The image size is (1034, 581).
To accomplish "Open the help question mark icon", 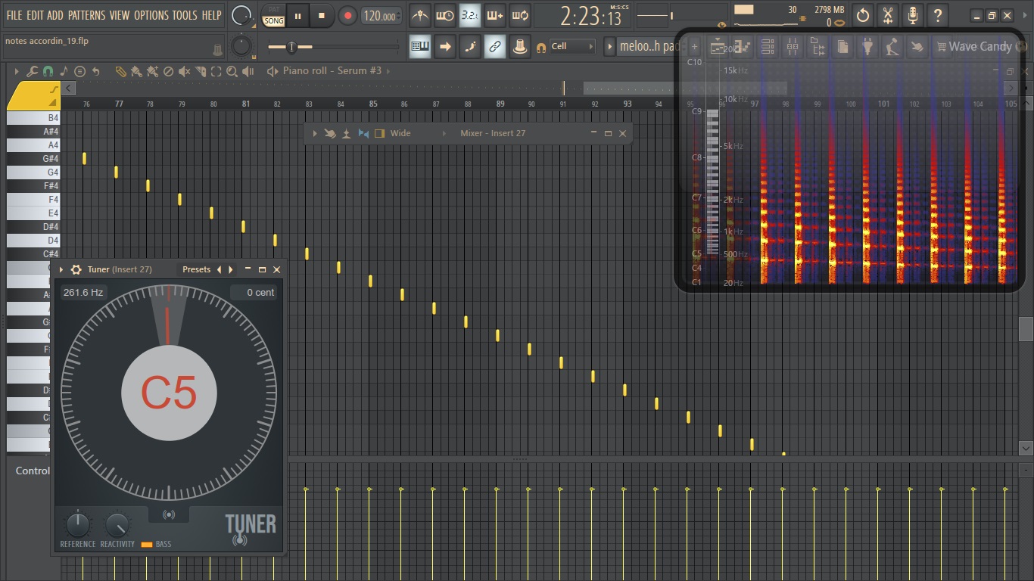I will point(938,15).
